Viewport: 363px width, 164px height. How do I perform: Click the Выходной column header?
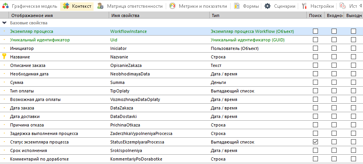click(x=354, y=15)
